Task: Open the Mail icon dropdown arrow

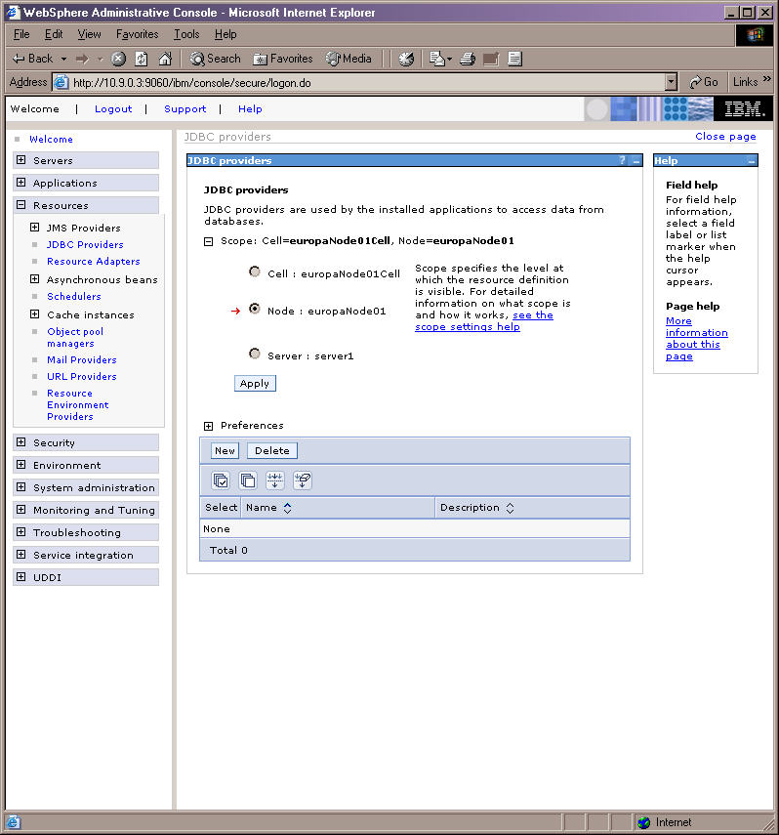Action: click(x=449, y=59)
